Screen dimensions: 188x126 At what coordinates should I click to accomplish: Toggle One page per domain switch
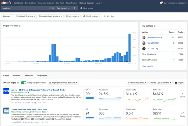pyautogui.click(x=23, y=83)
